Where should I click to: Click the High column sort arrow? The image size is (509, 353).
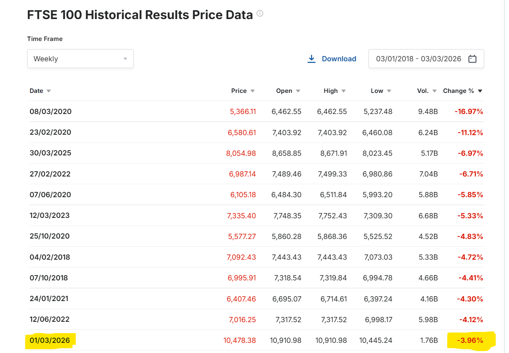pyautogui.click(x=343, y=91)
